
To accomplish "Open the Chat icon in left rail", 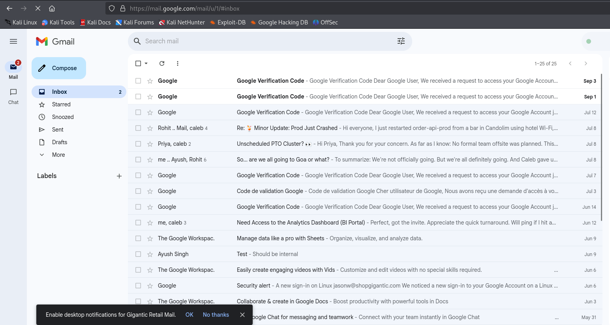I will tap(13, 92).
